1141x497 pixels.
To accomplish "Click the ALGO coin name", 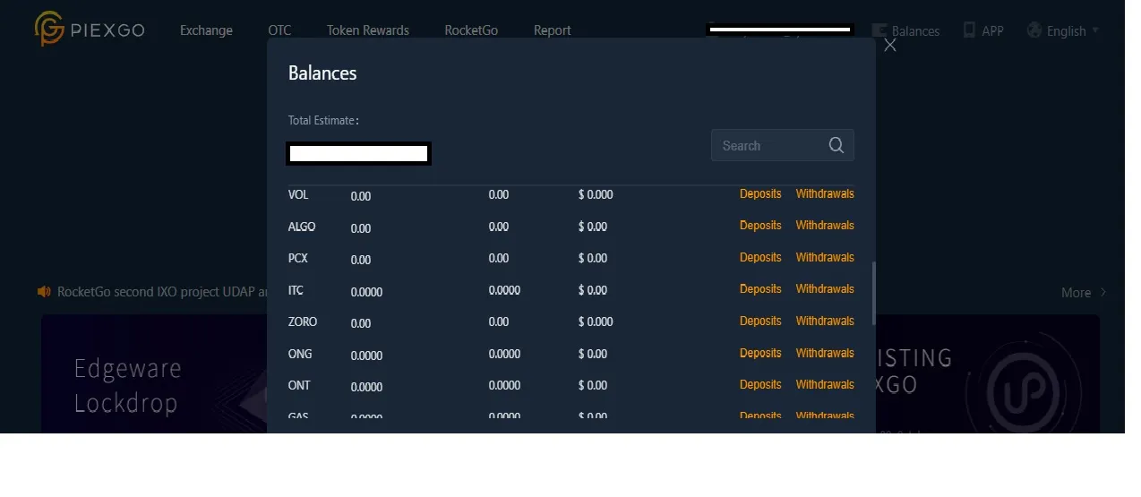I will coord(302,227).
